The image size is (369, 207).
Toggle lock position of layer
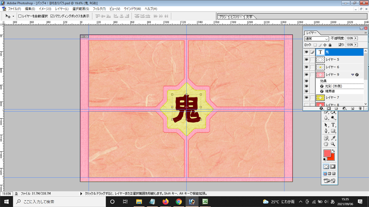325,45
